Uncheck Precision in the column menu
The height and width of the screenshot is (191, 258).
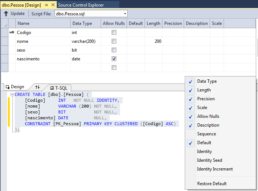click(x=206, y=99)
